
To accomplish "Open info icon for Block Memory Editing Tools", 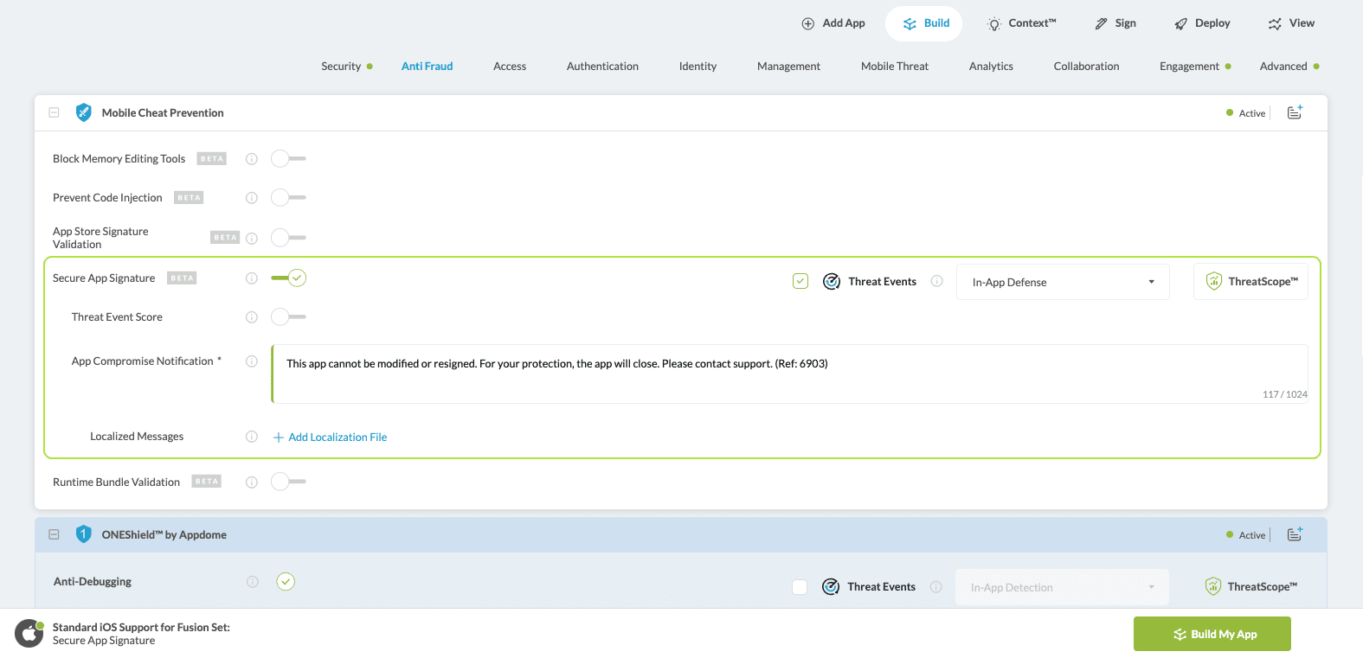I will point(252,159).
